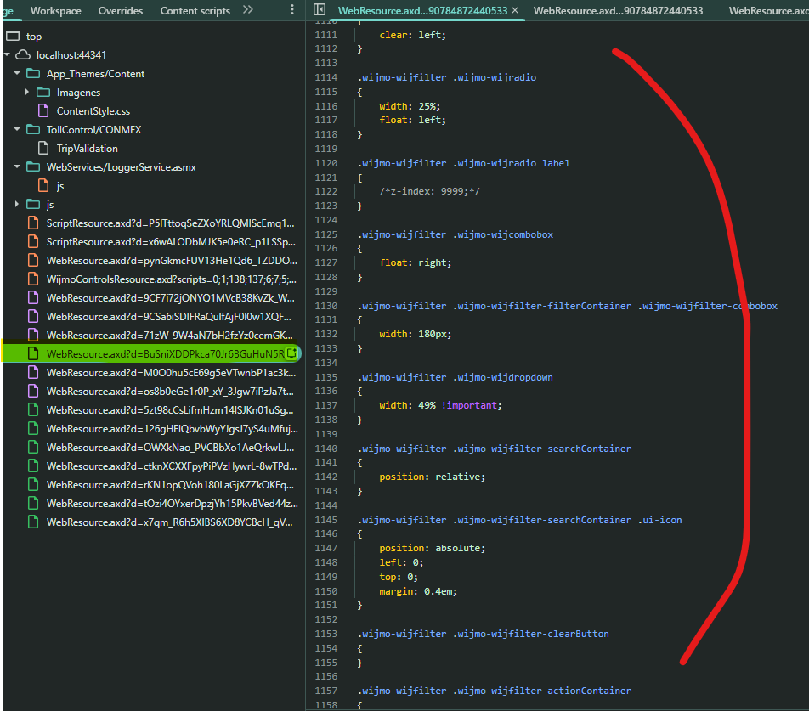Close the active WebResource.axd editor tab
The image size is (809, 711).
(514, 10)
